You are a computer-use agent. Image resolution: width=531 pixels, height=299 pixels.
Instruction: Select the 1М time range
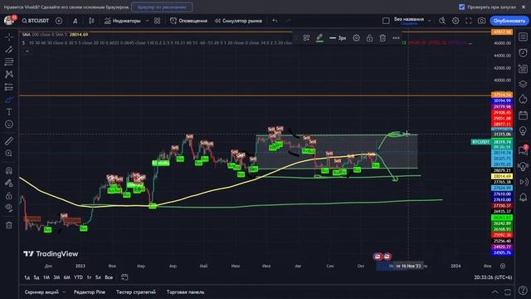coord(46,277)
